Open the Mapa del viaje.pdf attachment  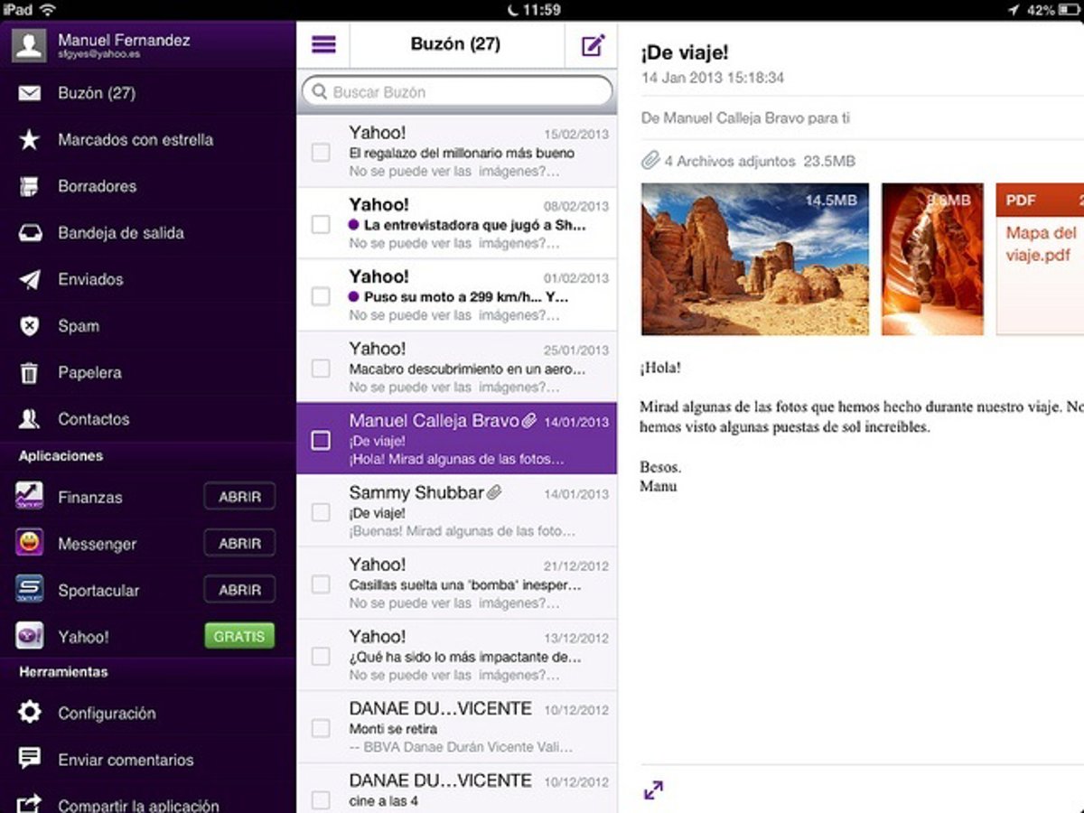[x=1039, y=259]
